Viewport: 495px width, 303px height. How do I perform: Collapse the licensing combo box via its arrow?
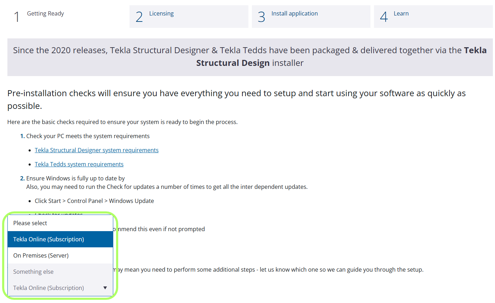tap(105, 288)
